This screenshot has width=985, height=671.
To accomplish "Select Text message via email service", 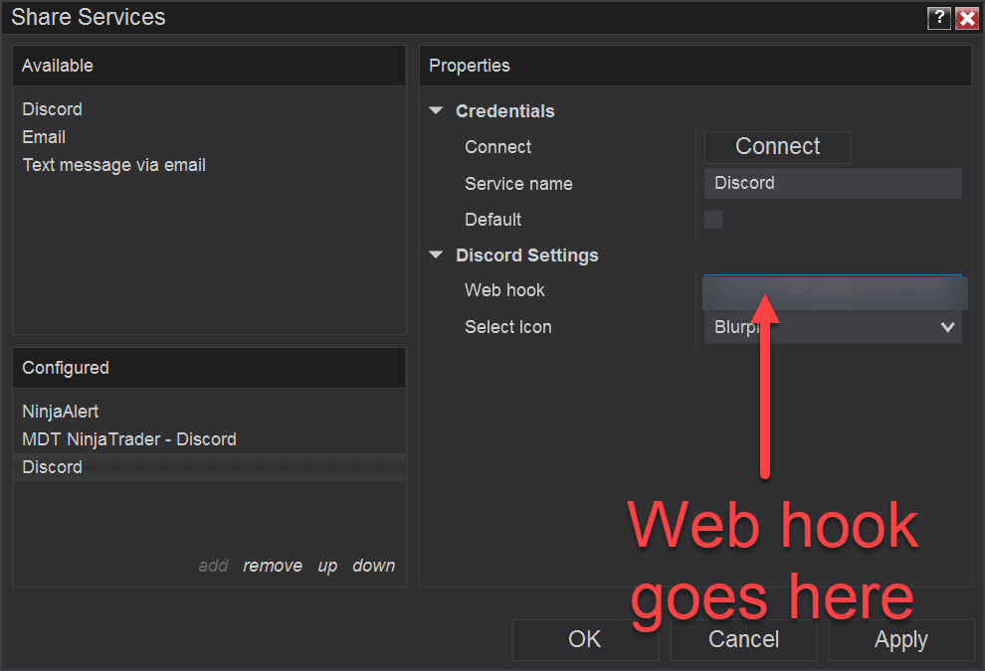I will click(114, 165).
